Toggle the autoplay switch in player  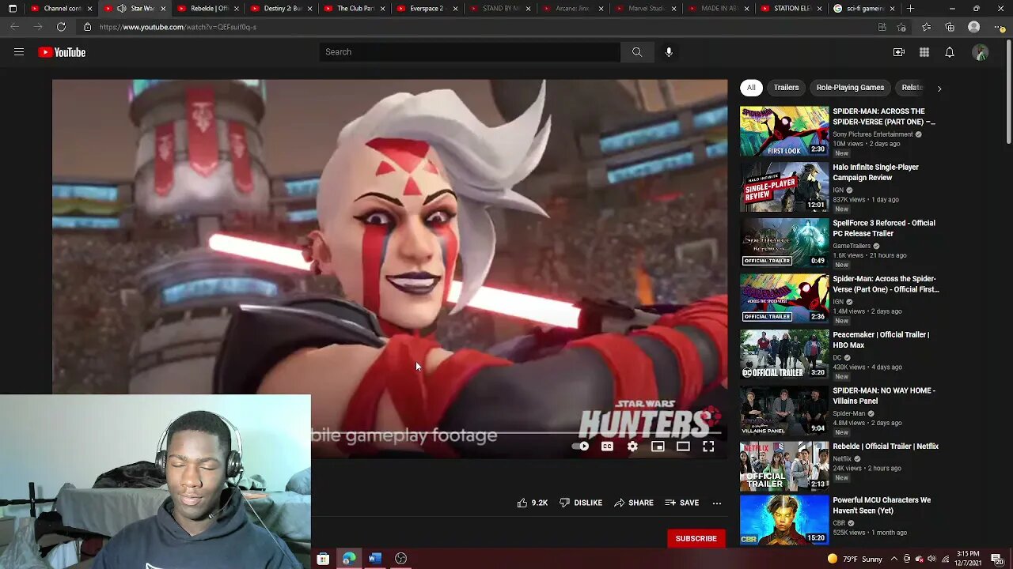[580, 447]
